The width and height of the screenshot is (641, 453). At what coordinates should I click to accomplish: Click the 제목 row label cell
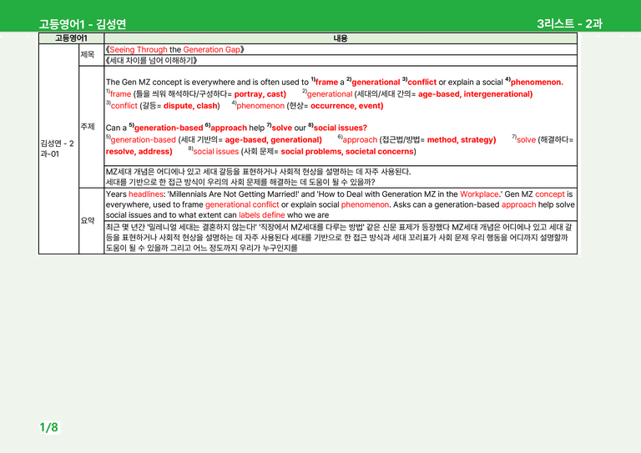click(x=91, y=55)
